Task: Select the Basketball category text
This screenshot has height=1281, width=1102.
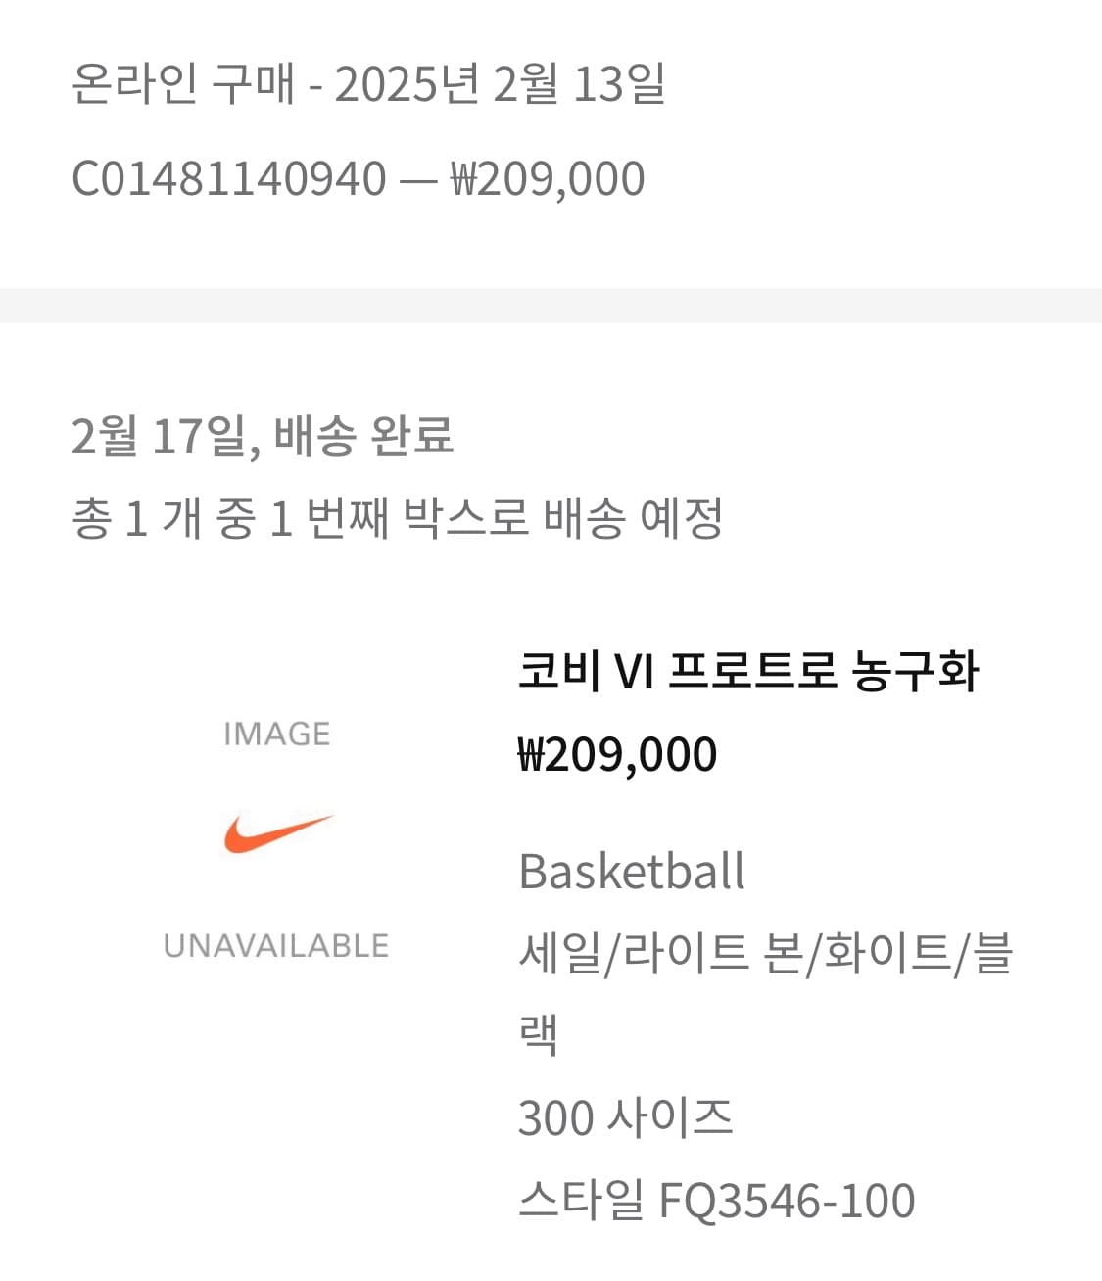Action: click(632, 871)
